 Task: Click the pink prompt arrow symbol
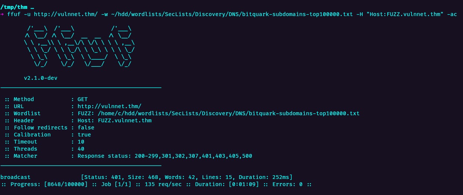[x=2, y=14]
